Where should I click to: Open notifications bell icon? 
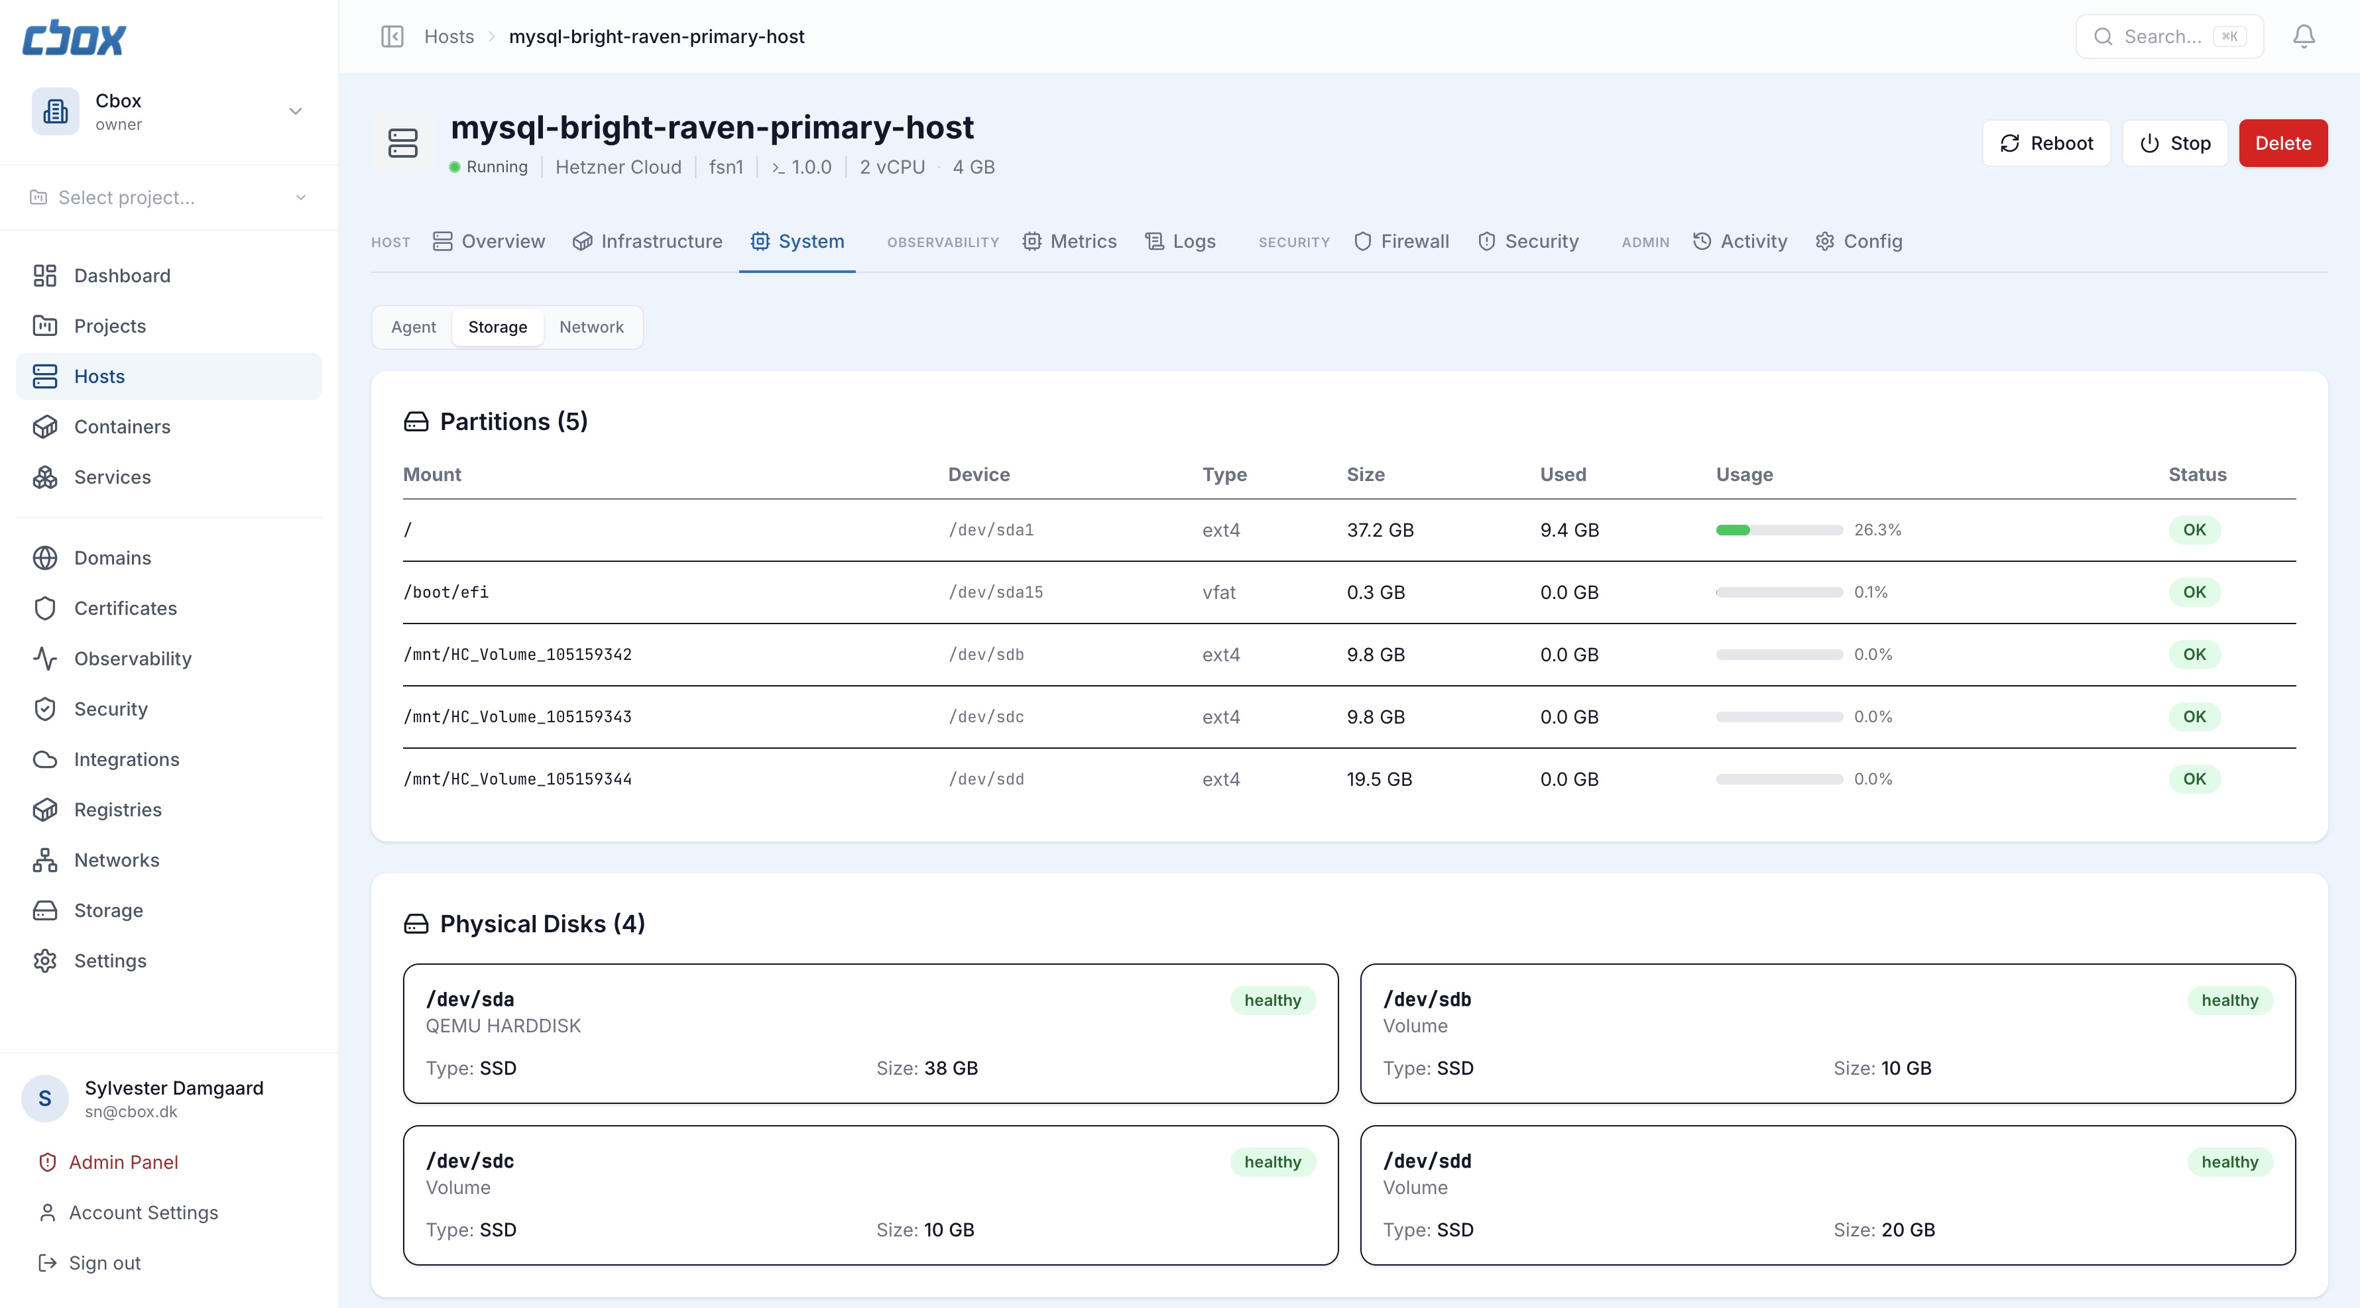point(2303,36)
